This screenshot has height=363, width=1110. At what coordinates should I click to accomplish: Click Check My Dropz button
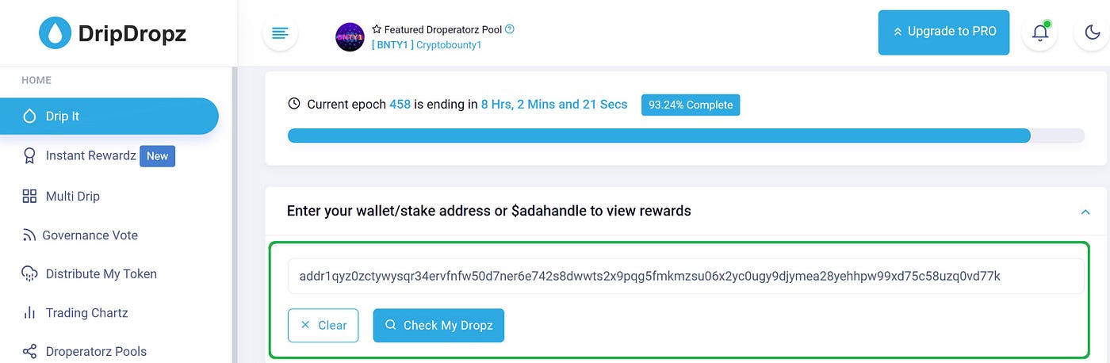438,325
